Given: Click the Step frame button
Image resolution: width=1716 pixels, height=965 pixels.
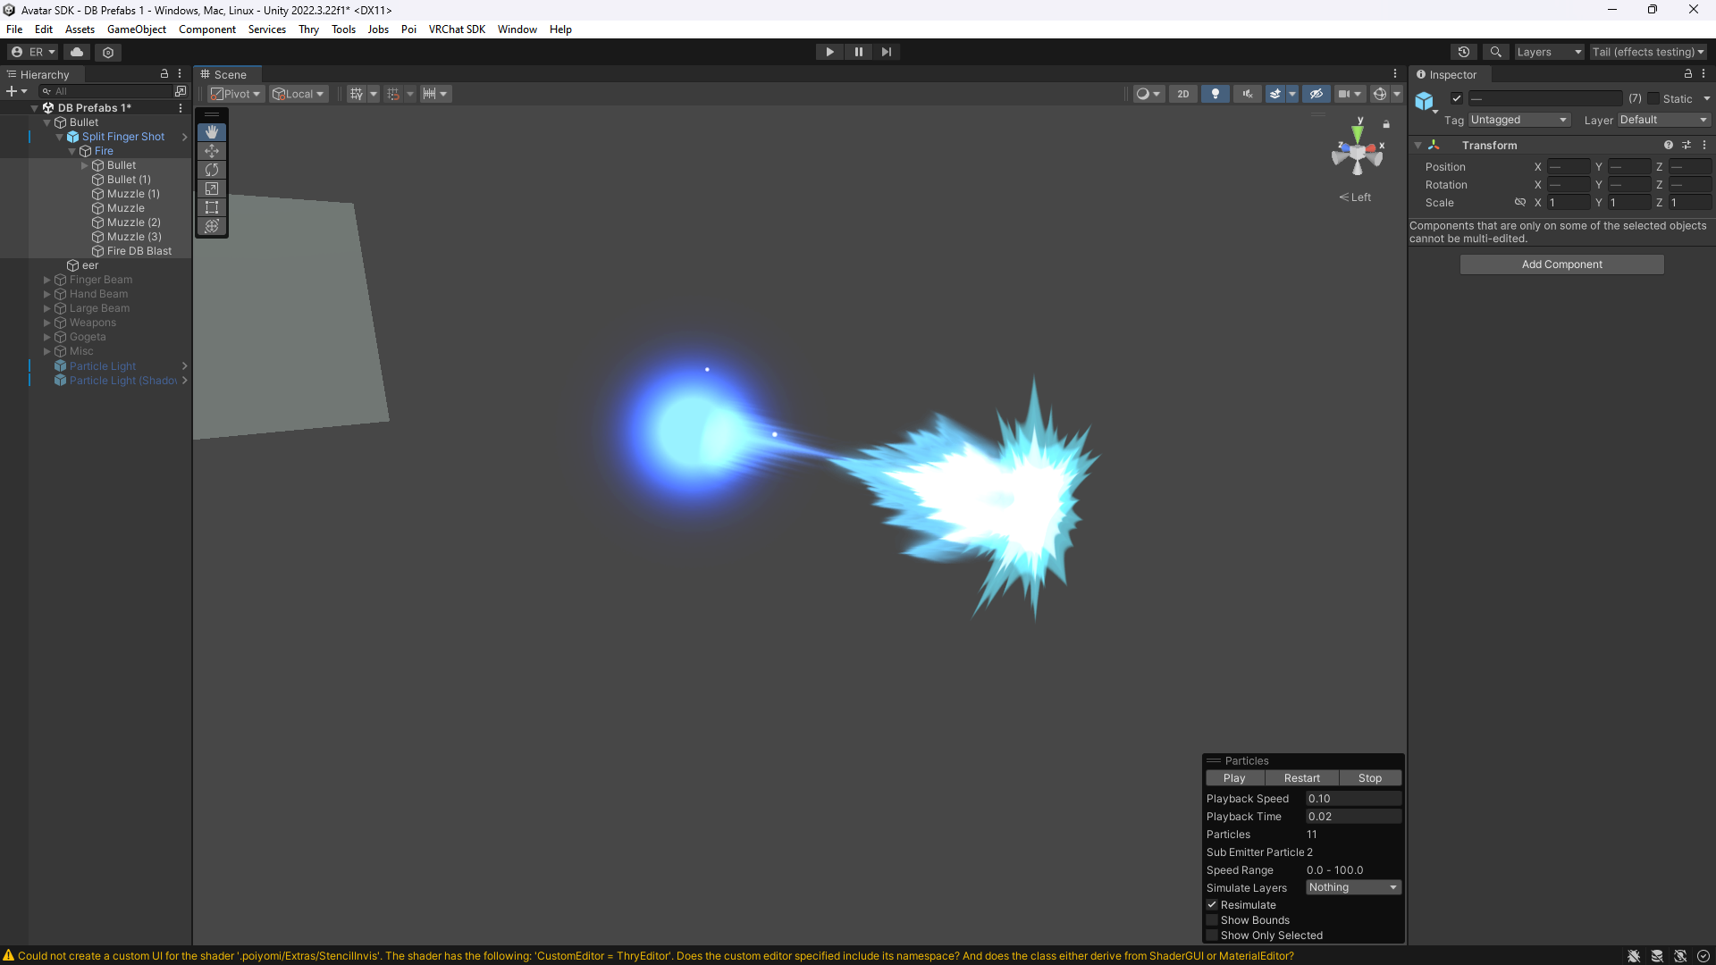Looking at the screenshot, I should 886,52.
